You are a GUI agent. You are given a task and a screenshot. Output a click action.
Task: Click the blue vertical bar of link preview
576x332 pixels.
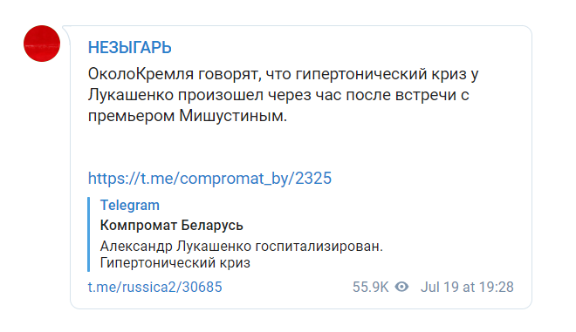[x=88, y=234]
